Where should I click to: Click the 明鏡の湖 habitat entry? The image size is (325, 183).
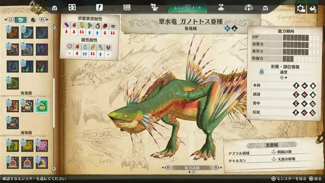coord(283,152)
